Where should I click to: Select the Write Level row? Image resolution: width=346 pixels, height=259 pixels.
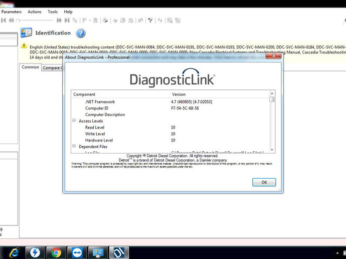tap(170, 133)
